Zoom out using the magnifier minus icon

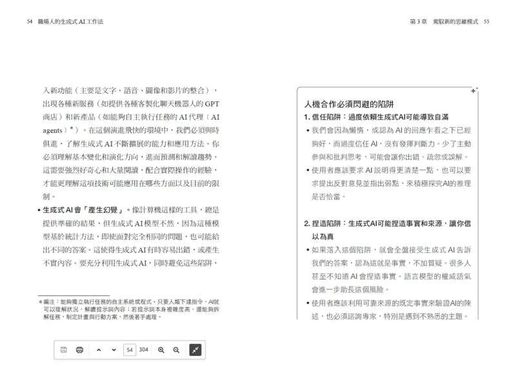(176, 350)
